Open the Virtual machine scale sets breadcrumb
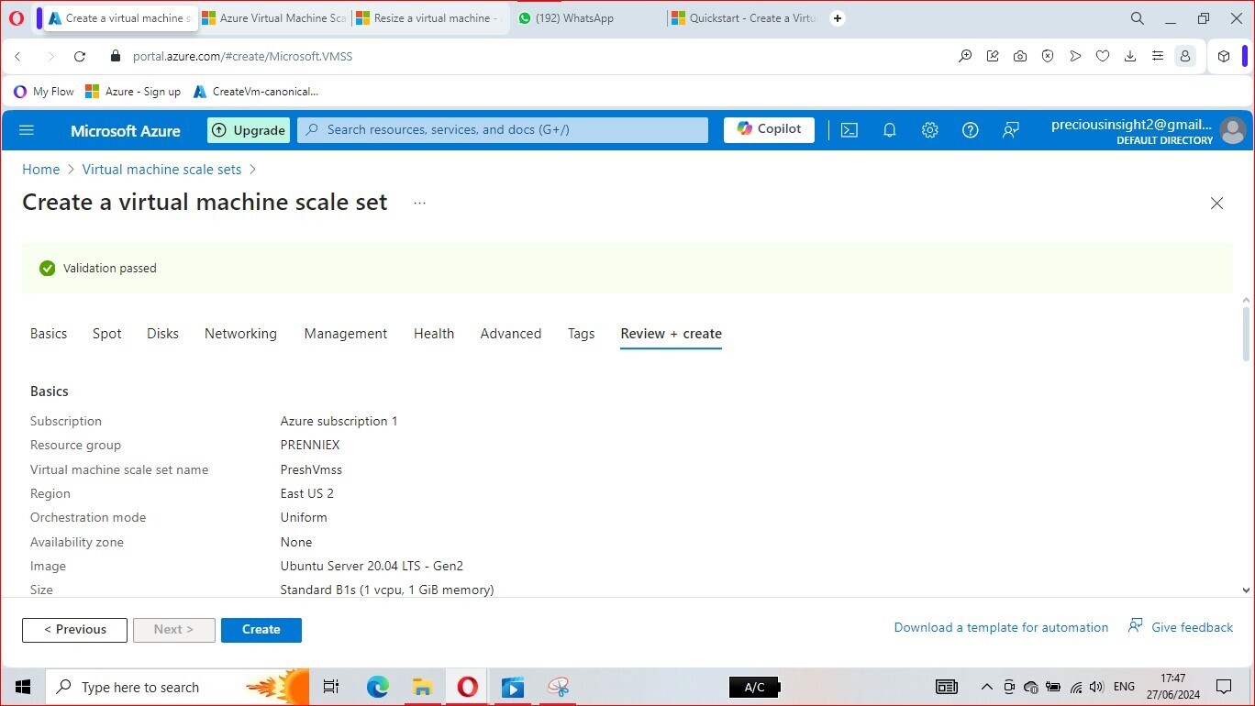The height and width of the screenshot is (706, 1255). (x=161, y=170)
